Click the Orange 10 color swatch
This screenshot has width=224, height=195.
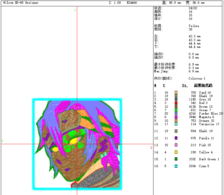176,121
